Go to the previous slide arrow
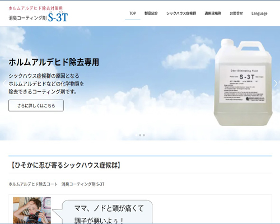The image size is (280, 224). point(4,83)
